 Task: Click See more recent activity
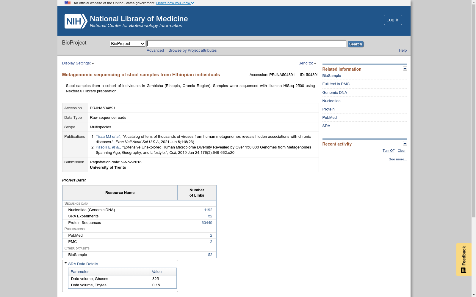(x=398, y=159)
